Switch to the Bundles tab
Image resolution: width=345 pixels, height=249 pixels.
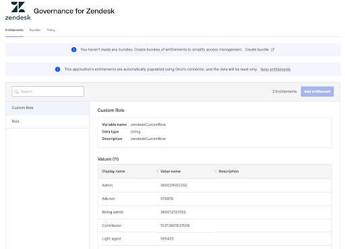tap(35, 30)
